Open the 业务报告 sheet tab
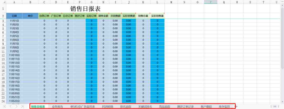 coord(57,106)
